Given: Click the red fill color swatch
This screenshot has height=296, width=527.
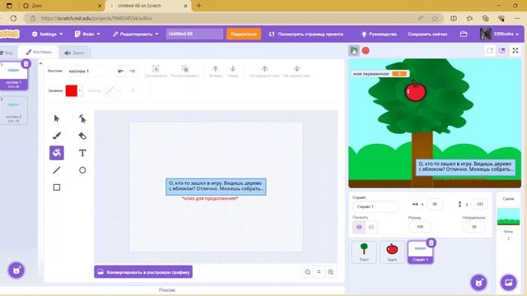Looking at the screenshot, I should coord(72,90).
